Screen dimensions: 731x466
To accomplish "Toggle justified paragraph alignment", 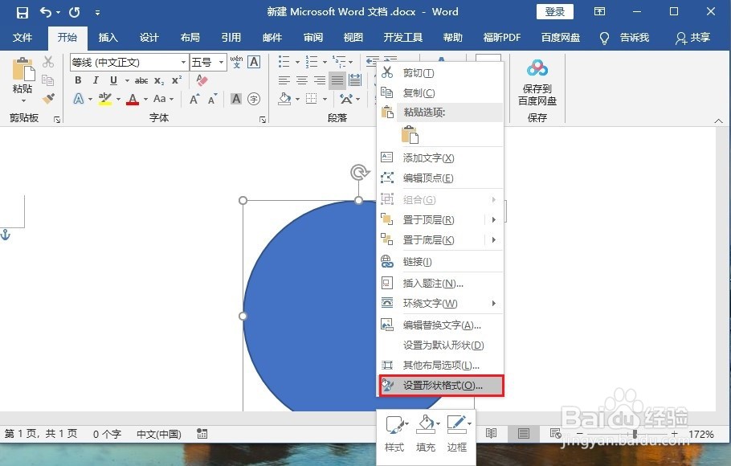I will pyautogui.click(x=337, y=80).
